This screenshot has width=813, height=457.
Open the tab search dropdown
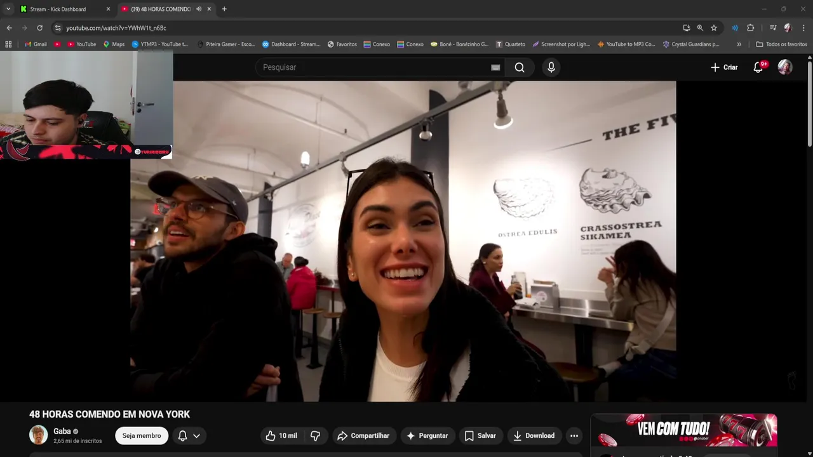[8, 9]
